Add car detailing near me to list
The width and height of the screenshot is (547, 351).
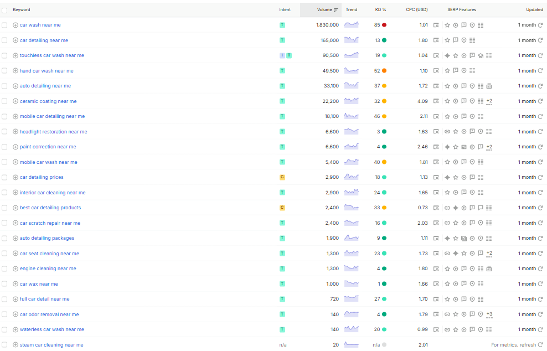click(16, 40)
